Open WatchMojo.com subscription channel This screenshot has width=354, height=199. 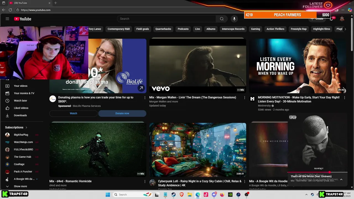point(24,142)
